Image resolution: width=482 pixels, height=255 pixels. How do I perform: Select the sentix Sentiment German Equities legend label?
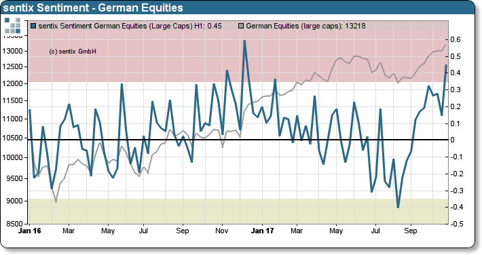click(x=130, y=26)
